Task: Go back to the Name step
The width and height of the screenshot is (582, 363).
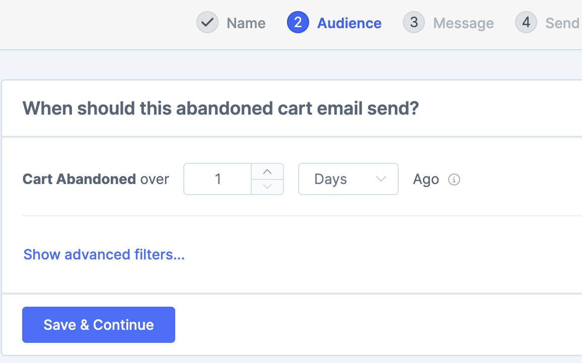Action: click(x=245, y=23)
